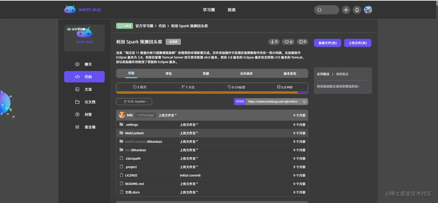This screenshot has height=203, width=438.
Task: Click the 留言墙 edit icon
Action: point(77,127)
